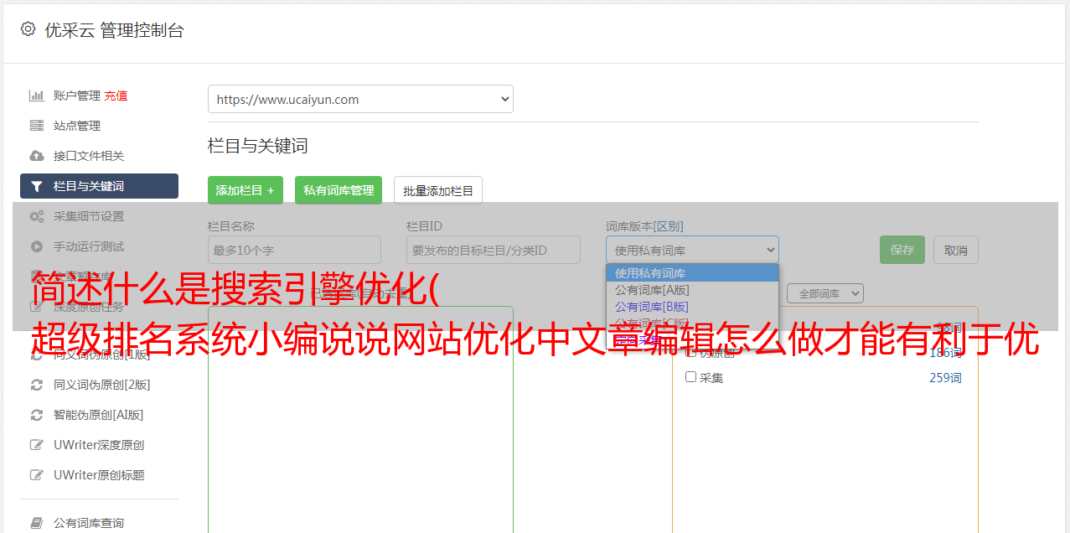The width and height of the screenshot is (1070, 533).
Task: Click the 栏目与关键词 page heading
Action: [x=258, y=146]
